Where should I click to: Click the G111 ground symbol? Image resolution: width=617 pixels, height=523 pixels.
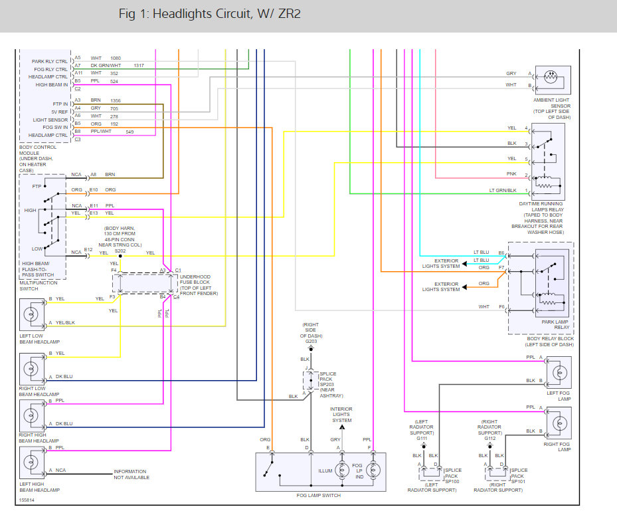pyautogui.click(x=424, y=446)
